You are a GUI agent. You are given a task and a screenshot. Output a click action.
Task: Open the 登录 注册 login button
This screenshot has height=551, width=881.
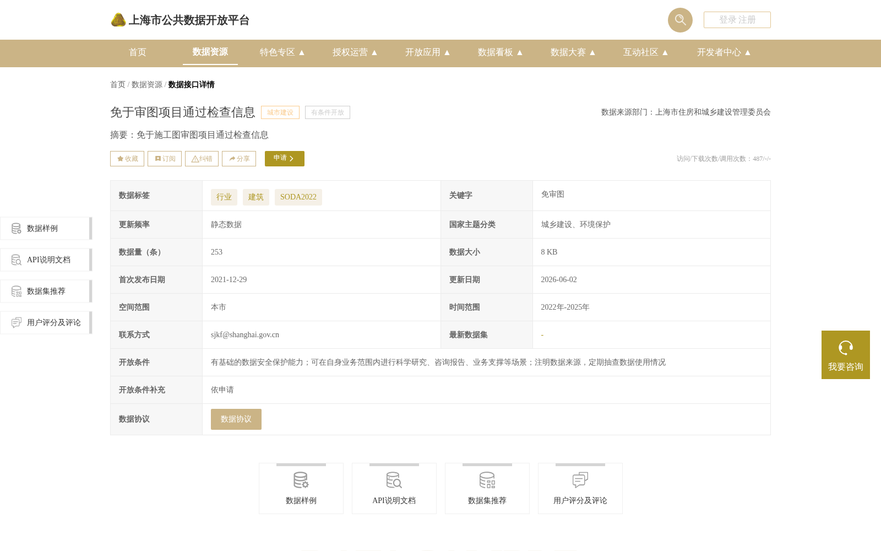coord(737,20)
